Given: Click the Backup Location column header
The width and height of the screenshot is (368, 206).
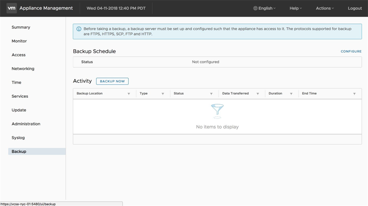Looking at the screenshot, I should pyautogui.click(x=90, y=94).
